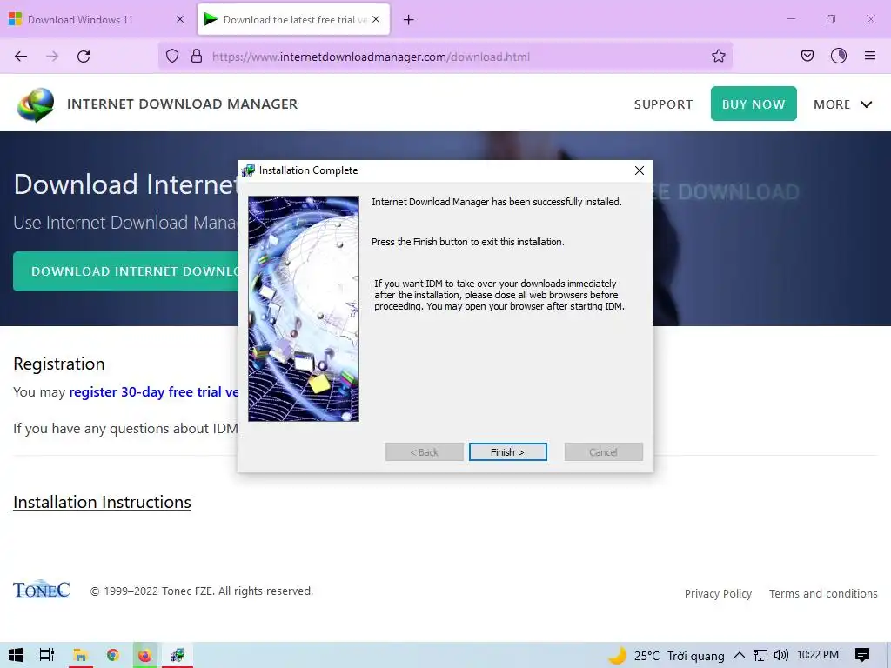Image resolution: width=891 pixels, height=668 pixels.
Task: Open the weather widget showing 25°C
Action: (666, 656)
